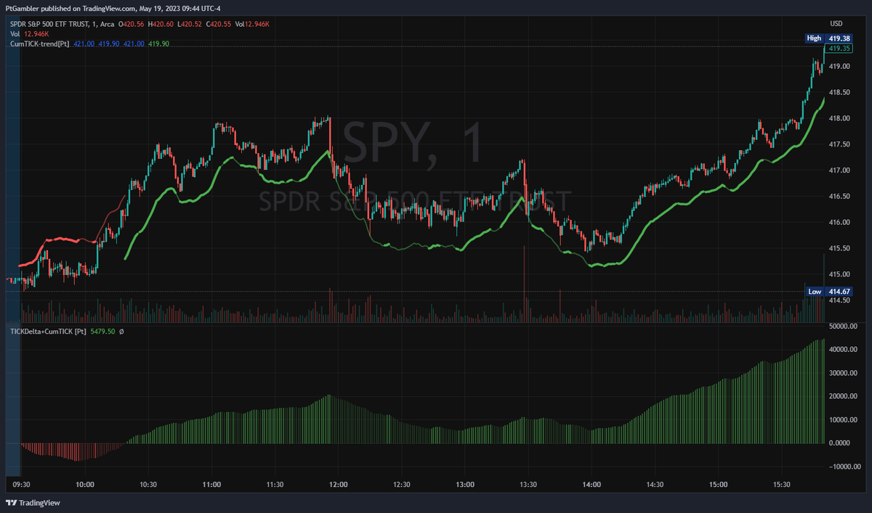
Task: Click the USD currency label
Action: [x=836, y=24]
